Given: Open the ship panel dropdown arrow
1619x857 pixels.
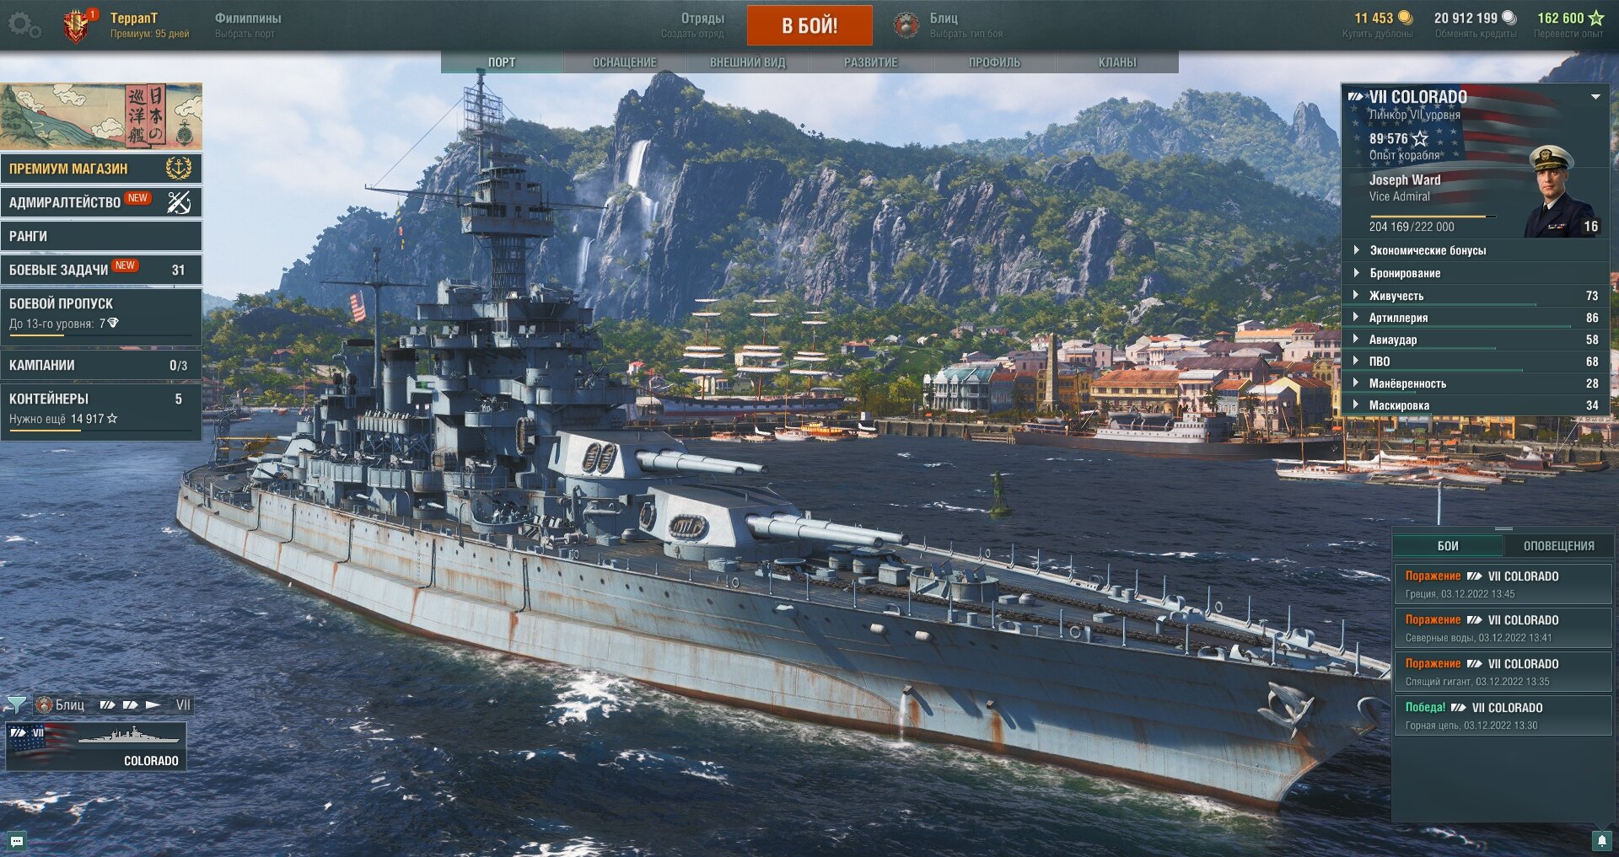Looking at the screenshot, I should 1595,97.
